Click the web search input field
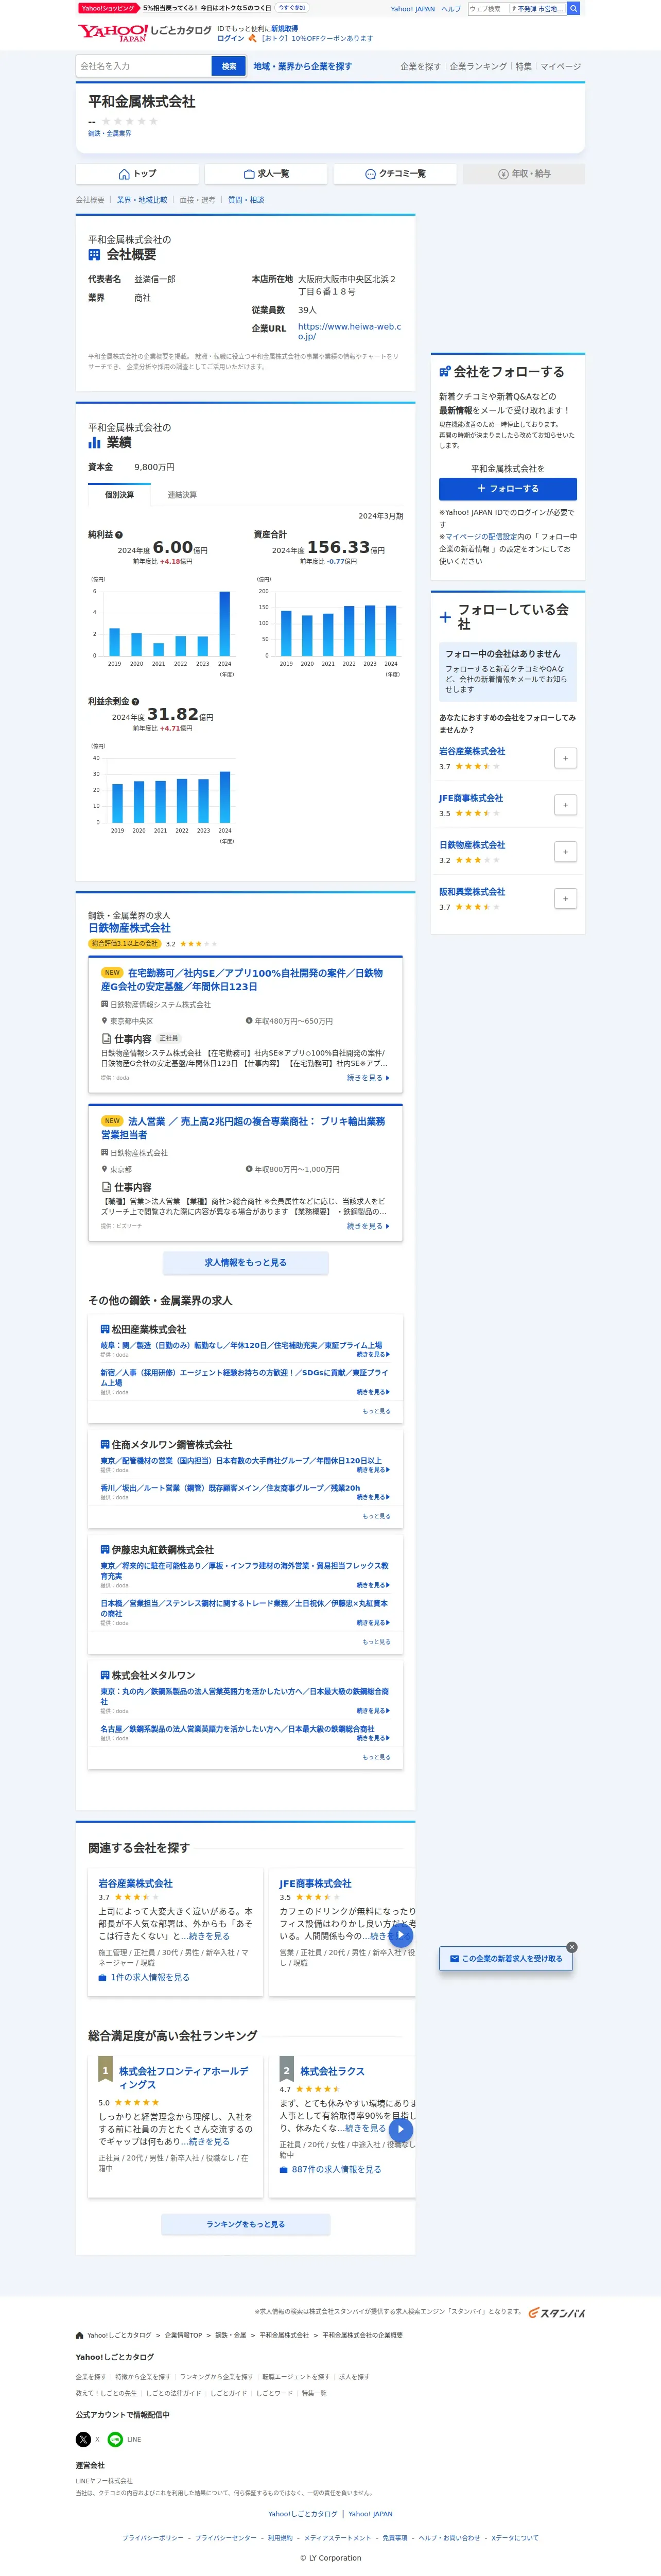Viewport: 661px width, 2576px height. 488,8
